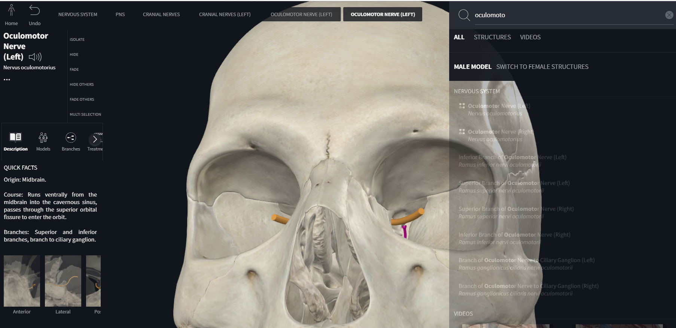Play the Oculomotor Nerve audio pronunciation
Screen dimensions: 676x328
click(35, 57)
